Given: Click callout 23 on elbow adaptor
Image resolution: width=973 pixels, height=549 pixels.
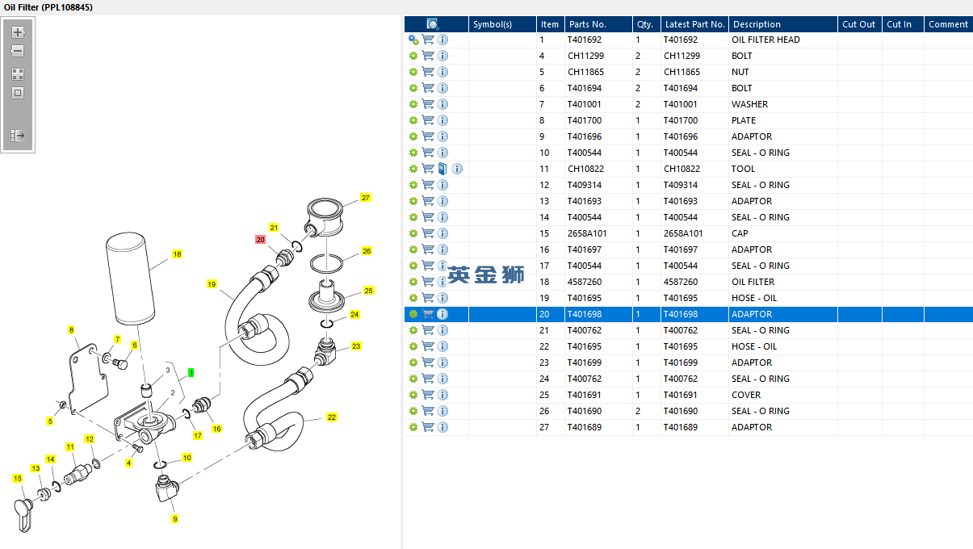Looking at the screenshot, I should coord(356,346).
